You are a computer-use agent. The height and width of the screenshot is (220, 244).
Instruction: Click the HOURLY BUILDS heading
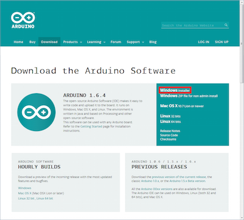click(39, 167)
